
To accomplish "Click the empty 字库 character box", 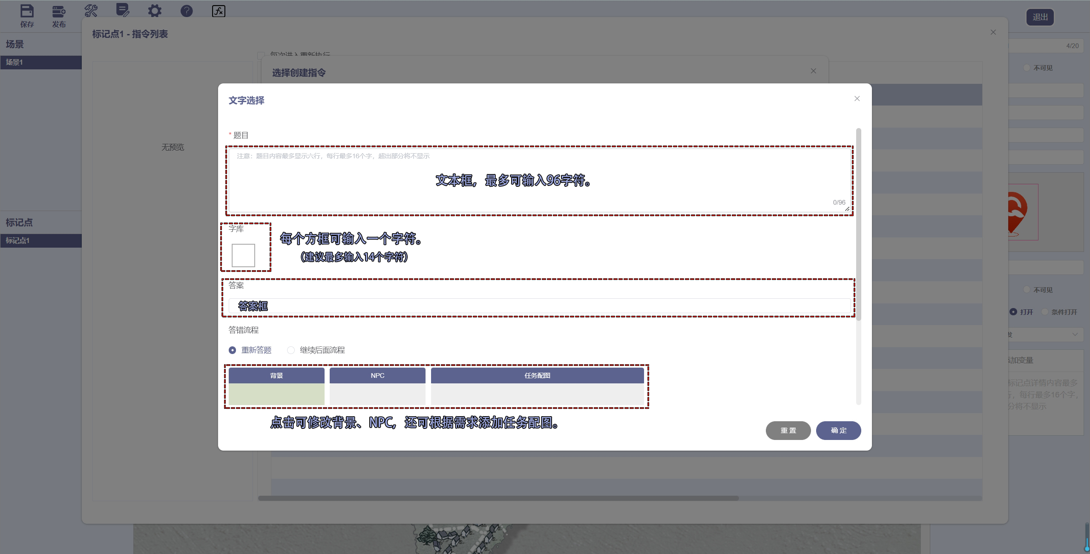I will (243, 255).
